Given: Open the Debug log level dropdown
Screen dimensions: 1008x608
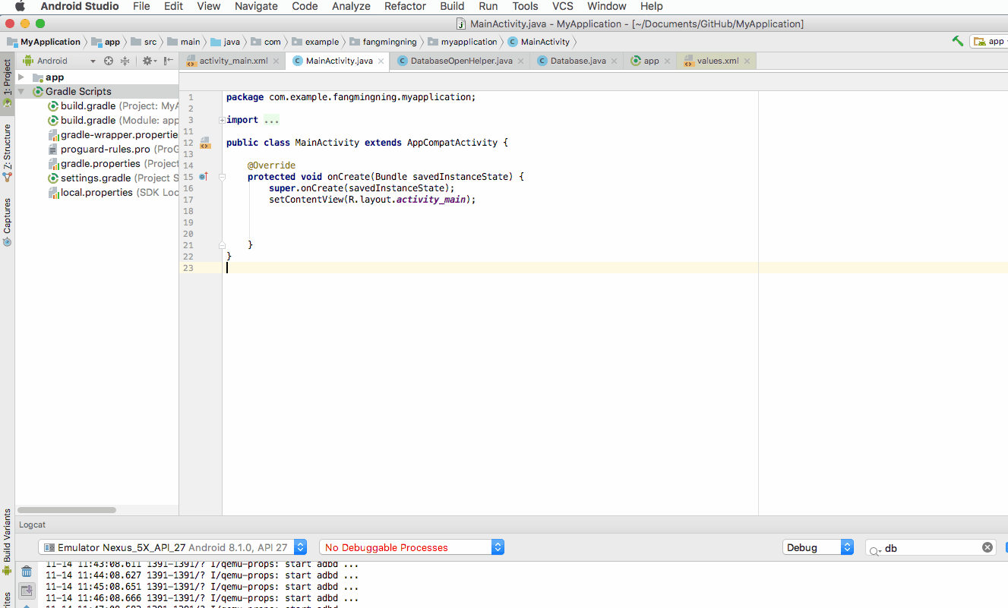Looking at the screenshot, I should 846,547.
